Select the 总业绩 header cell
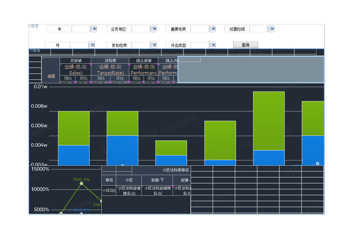This screenshot has height=235, width=353. click(x=76, y=60)
